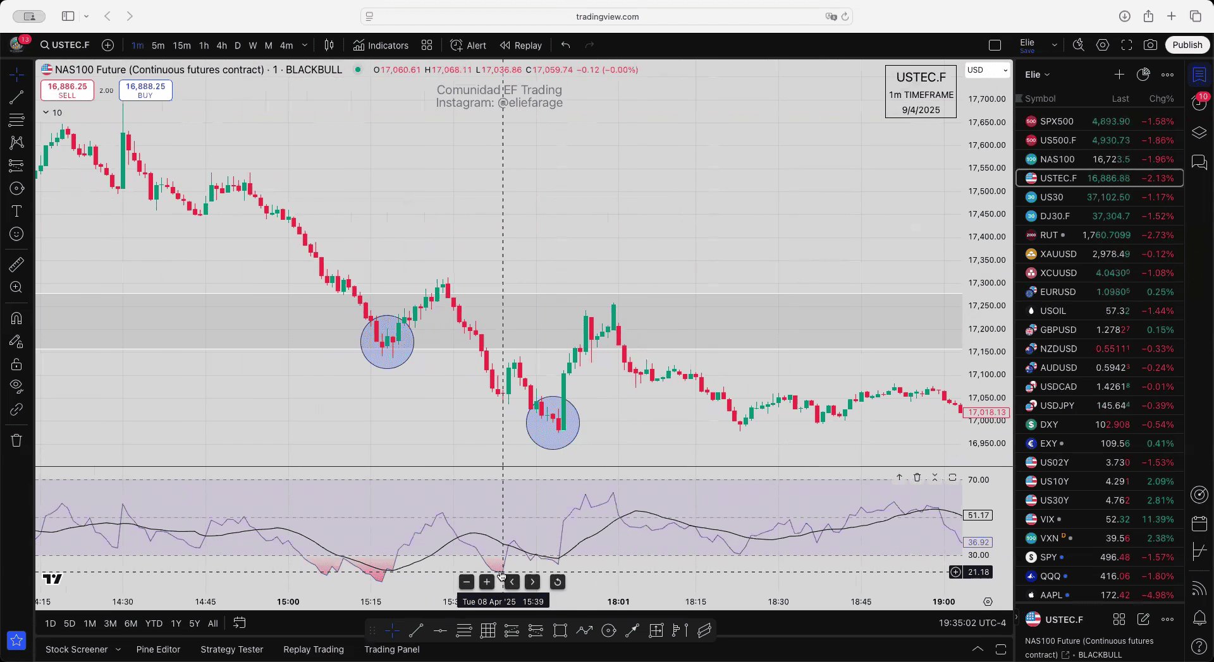Undo the last chart action
The width and height of the screenshot is (1214, 662).
coord(565,45)
